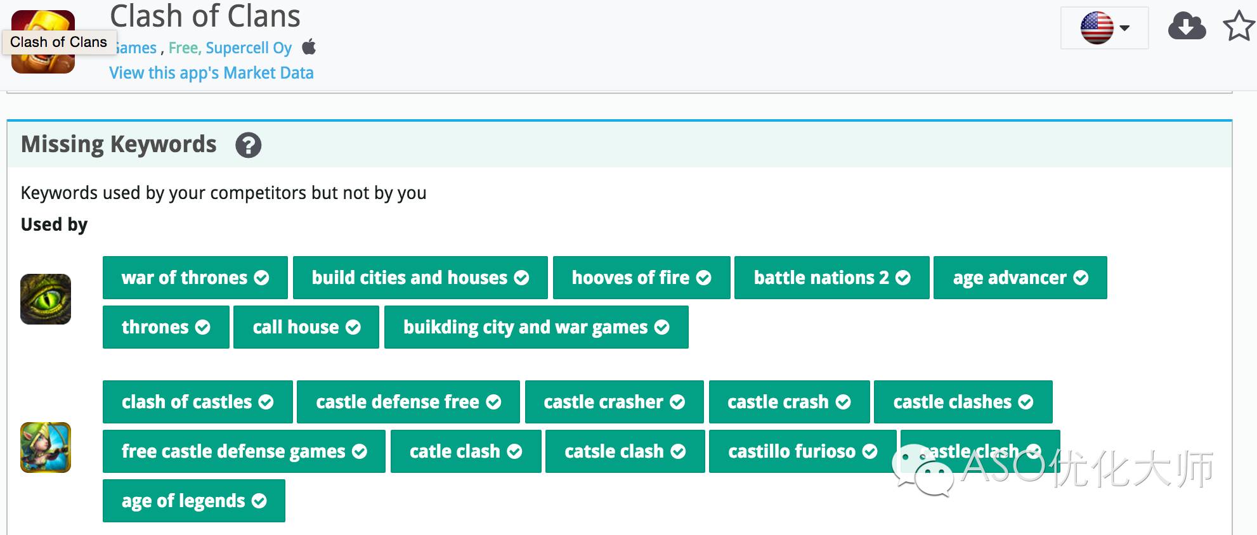The height and width of the screenshot is (535, 1257).
Task: Select the war of thrones keyword
Action: click(x=195, y=278)
